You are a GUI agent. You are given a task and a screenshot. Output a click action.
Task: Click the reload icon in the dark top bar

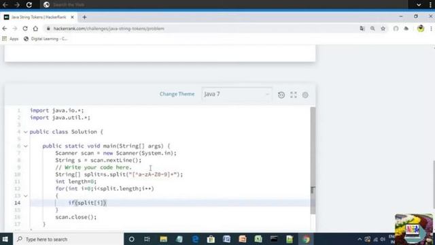point(29,5)
